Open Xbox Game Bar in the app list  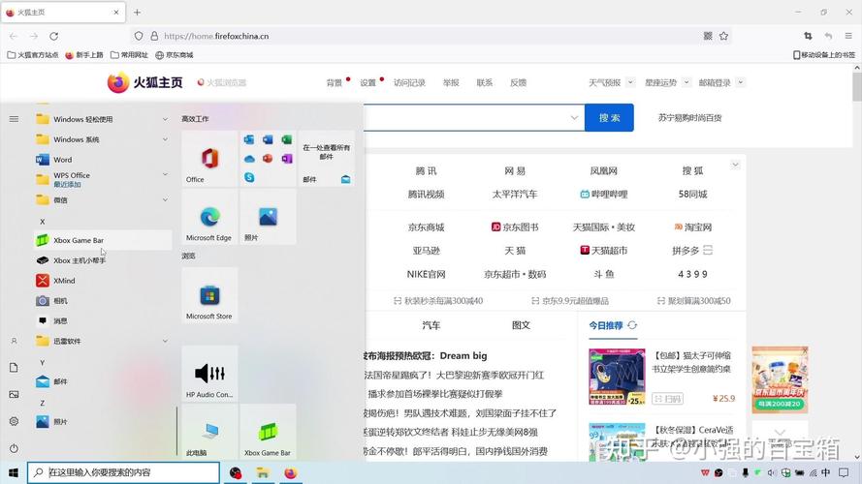103,240
